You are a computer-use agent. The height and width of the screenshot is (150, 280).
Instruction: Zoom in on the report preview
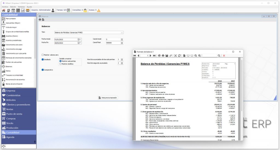[x=199, y=56]
